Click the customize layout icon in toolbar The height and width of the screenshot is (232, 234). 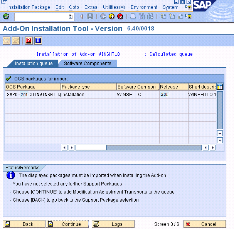tap(189, 16)
